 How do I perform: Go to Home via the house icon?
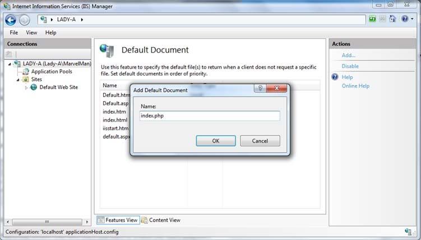tap(392, 19)
